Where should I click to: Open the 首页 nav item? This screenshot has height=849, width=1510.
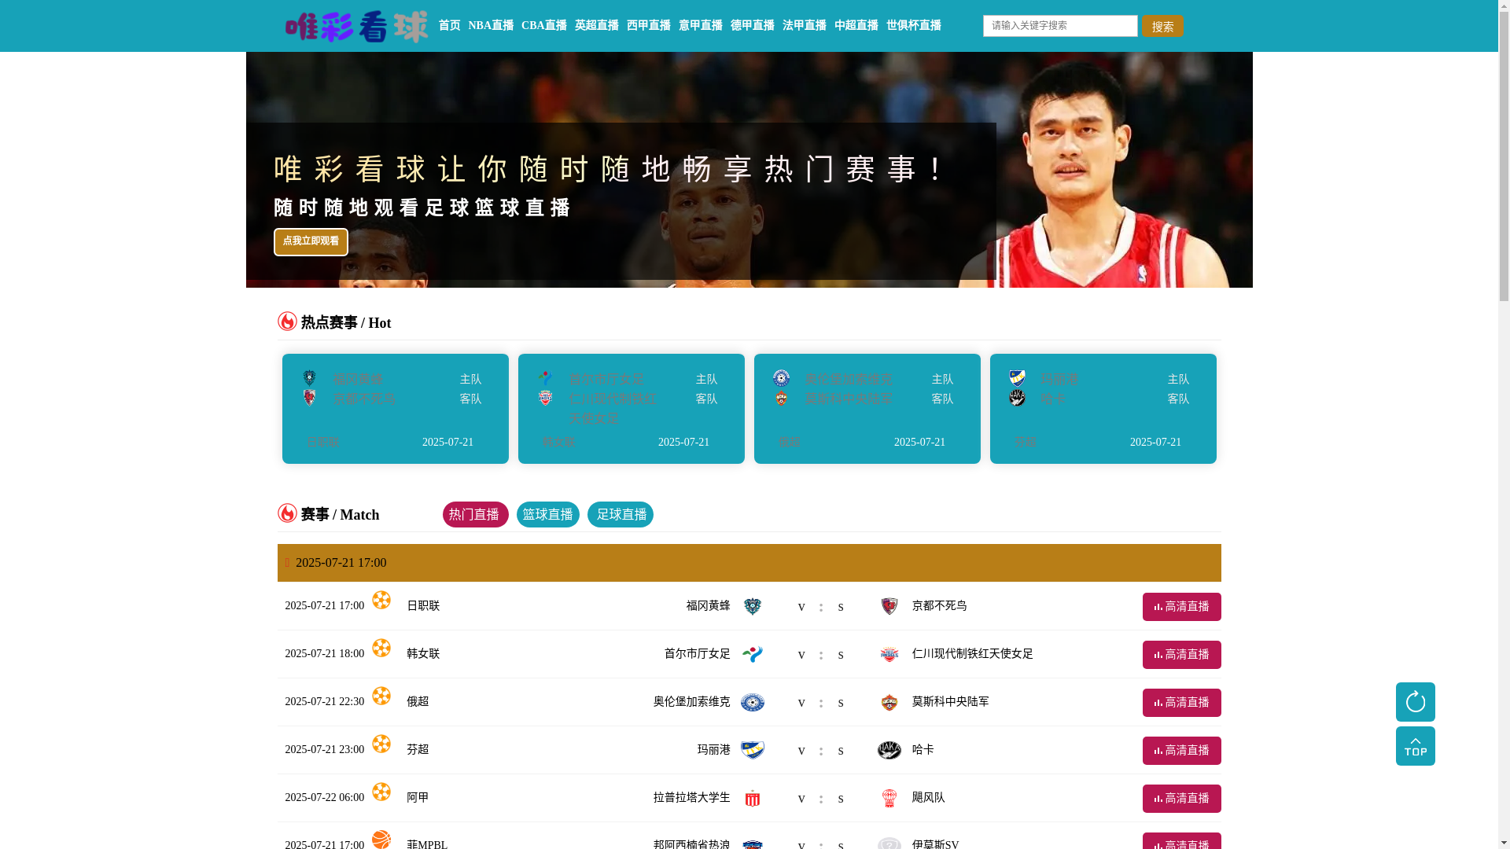[449, 26]
